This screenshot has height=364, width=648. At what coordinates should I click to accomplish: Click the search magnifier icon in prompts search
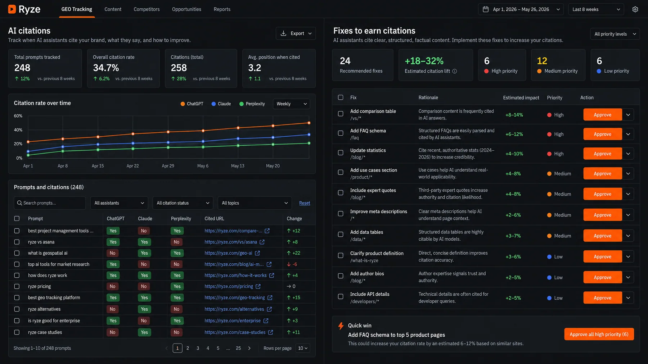pos(19,203)
